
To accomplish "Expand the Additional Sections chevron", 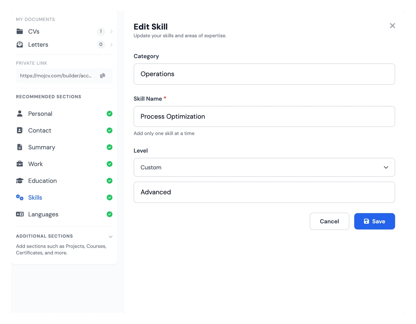I will click(x=111, y=237).
